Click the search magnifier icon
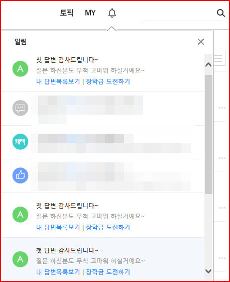230x282 pixels. pos(221,13)
